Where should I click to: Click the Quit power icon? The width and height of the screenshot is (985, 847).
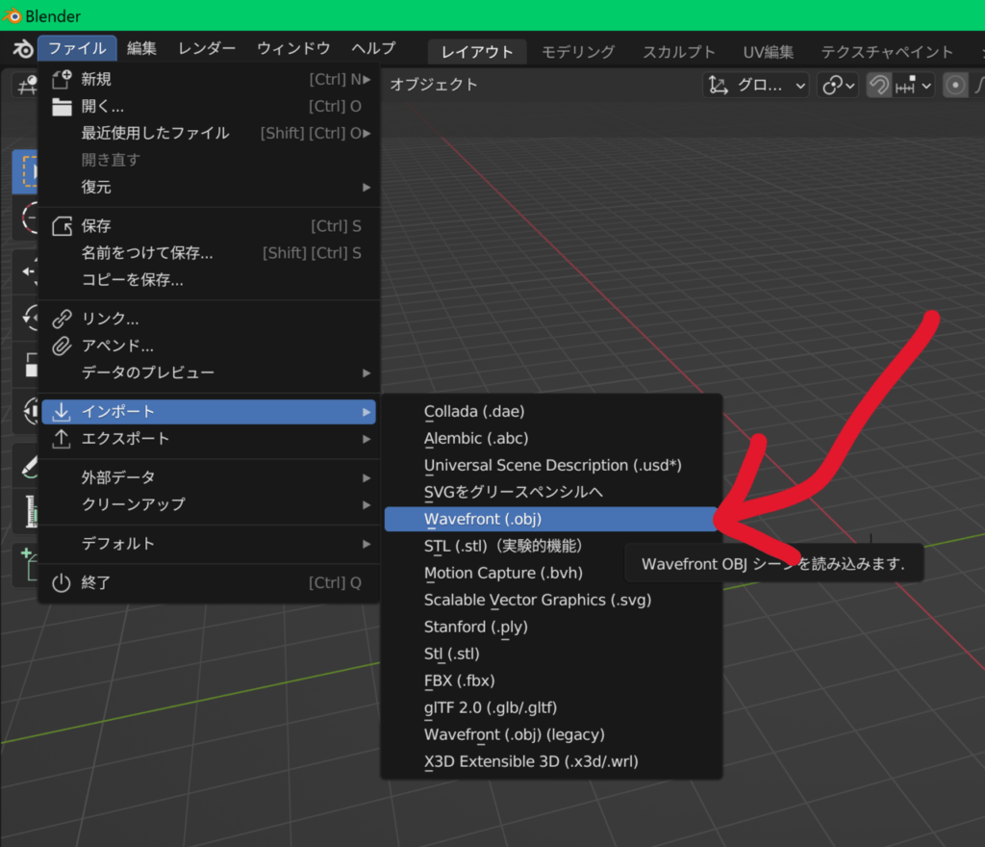coord(61,583)
